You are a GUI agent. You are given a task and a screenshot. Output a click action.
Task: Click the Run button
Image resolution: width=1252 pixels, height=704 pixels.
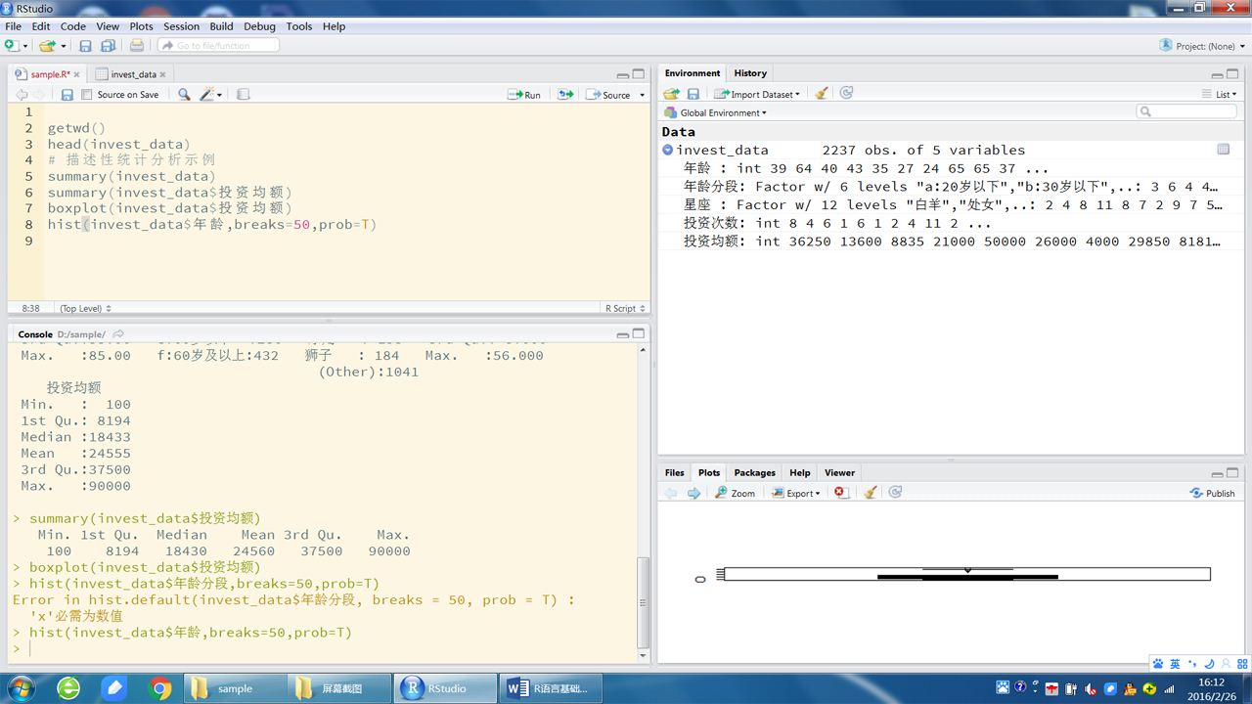(525, 95)
